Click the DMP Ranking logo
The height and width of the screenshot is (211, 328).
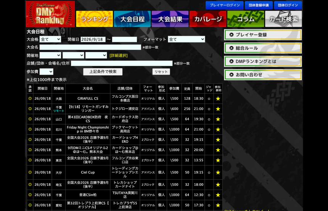coord(50,14)
